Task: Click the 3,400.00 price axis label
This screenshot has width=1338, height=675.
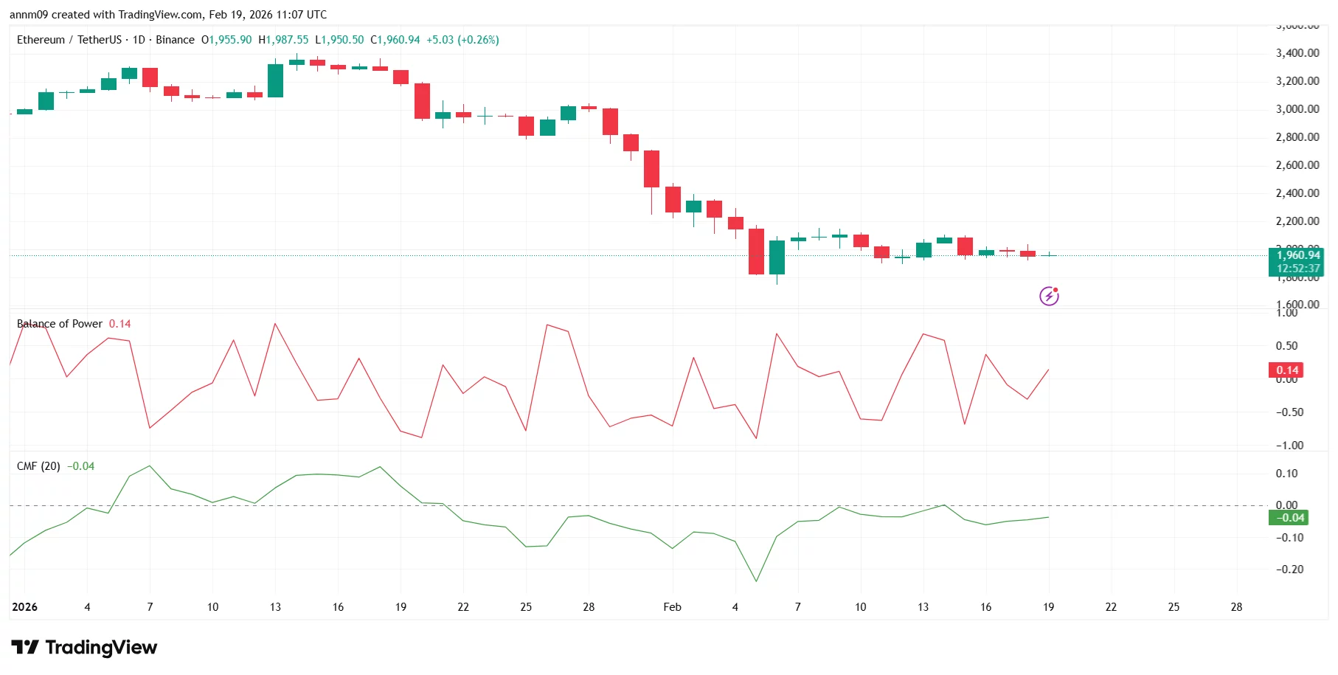Action: [1297, 52]
